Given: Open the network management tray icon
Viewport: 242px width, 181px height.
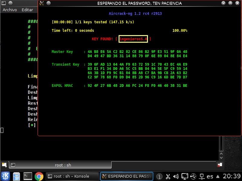Looking at the screenshot, I should click(201, 176).
